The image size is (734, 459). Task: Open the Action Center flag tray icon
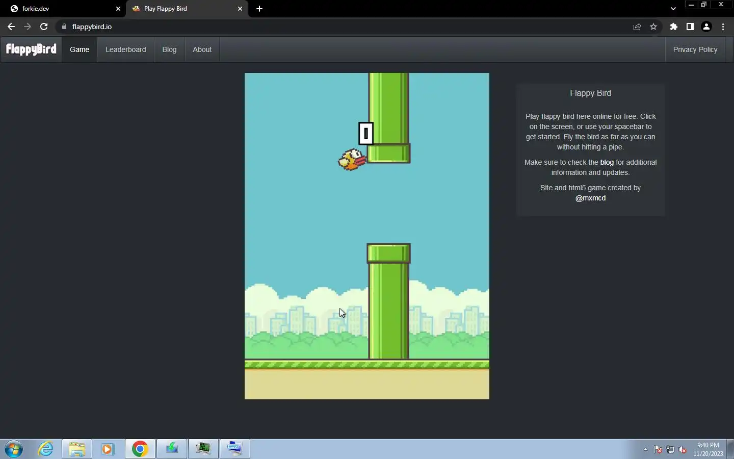click(x=658, y=450)
